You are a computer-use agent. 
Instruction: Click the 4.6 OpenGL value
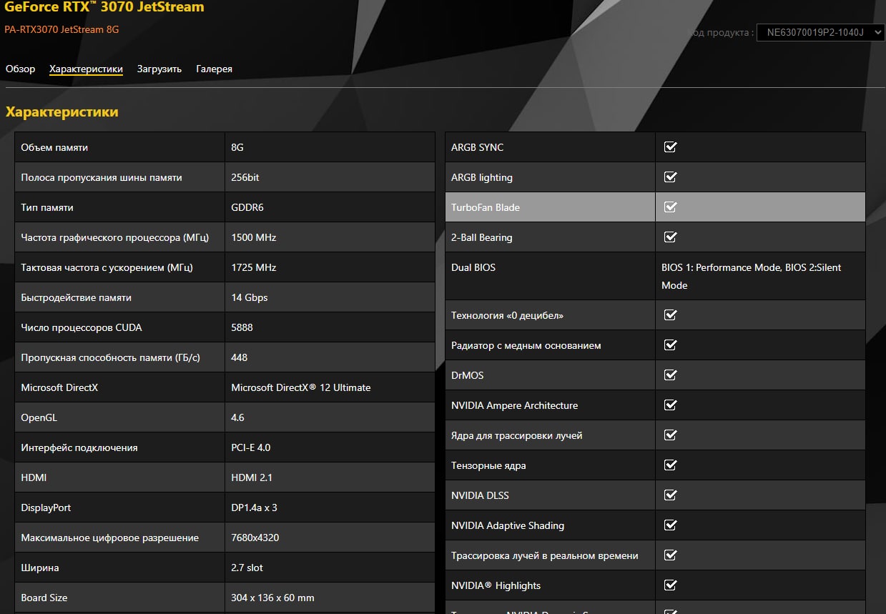pos(238,417)
